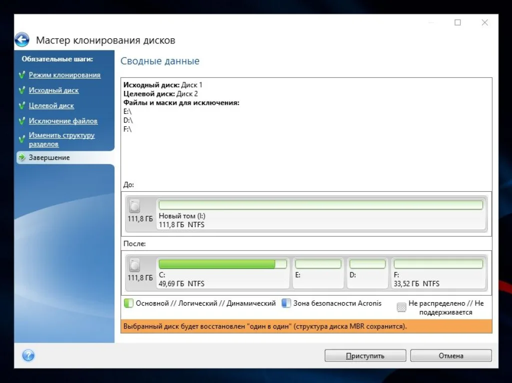Click the blue Зона безопасности Acronis swatch
The image size is (512, 383).
[x=286, y=304]
